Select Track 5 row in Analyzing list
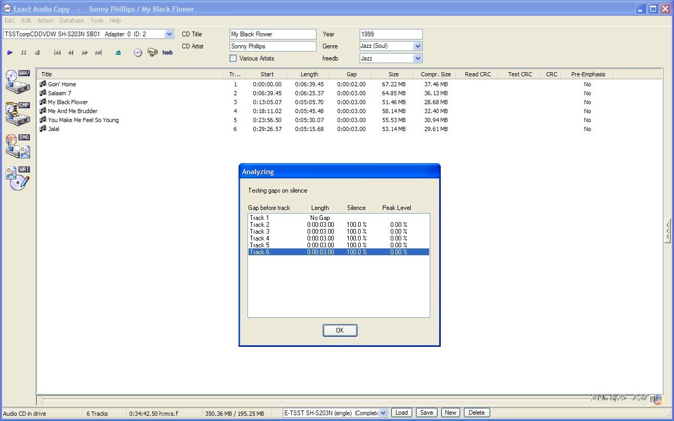Screen dimensions: 674x421 tap(339, 245)
